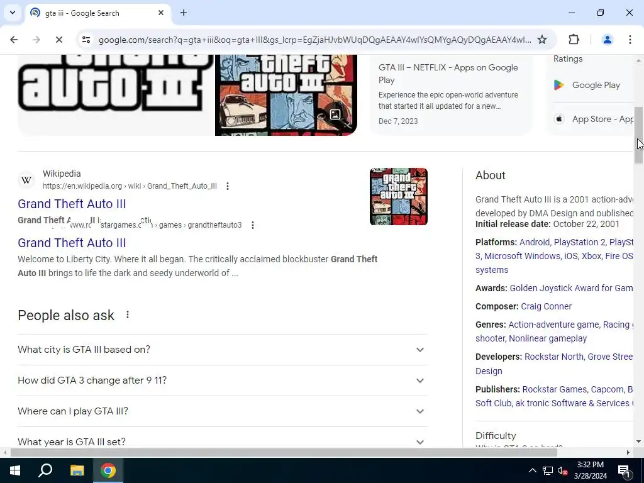The width and height of the screenshot is (644, 483).
Task: Click the Chrome icon in the taskbar
Action: [x=108, y=470]
